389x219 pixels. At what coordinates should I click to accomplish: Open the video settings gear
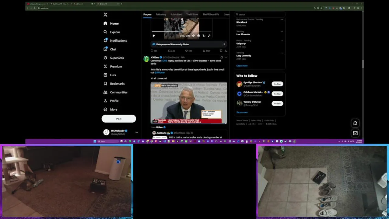[198, 36]
